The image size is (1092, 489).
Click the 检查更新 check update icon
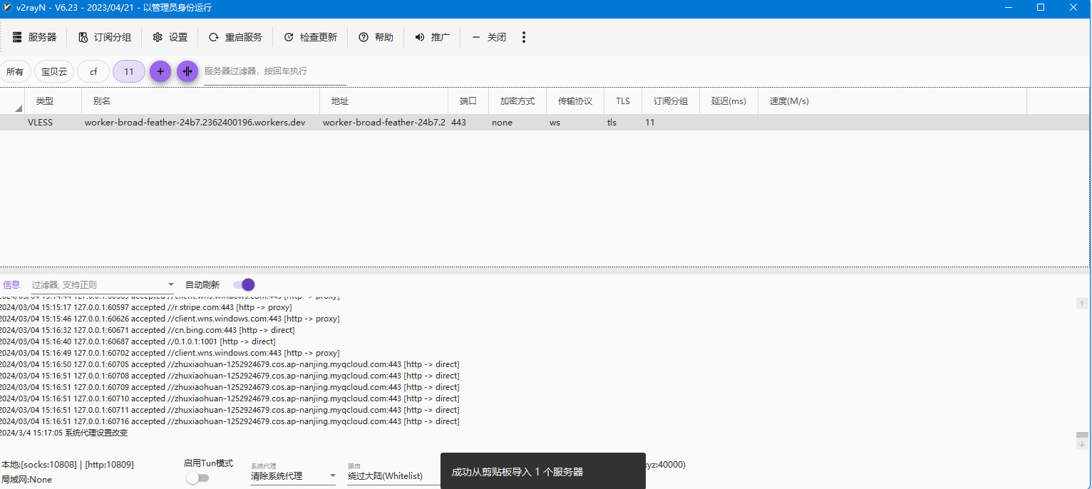289,37
